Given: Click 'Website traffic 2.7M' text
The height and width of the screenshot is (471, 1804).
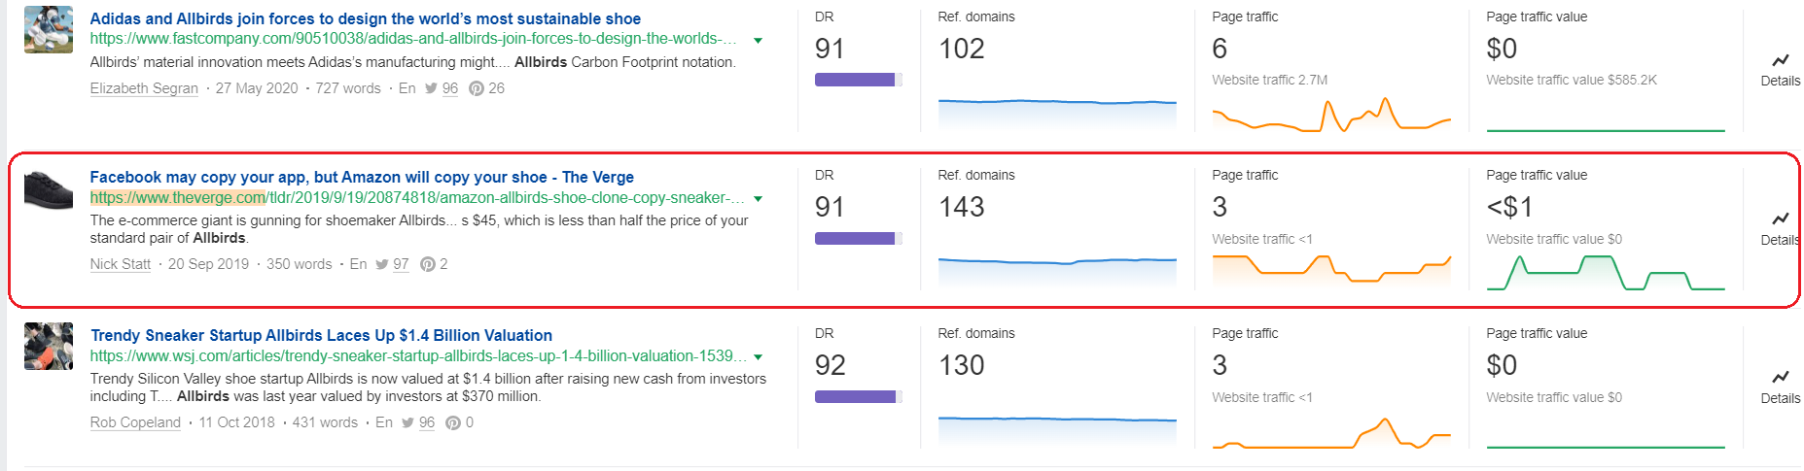Looking at the screenshot, I should click(1269, 80).
